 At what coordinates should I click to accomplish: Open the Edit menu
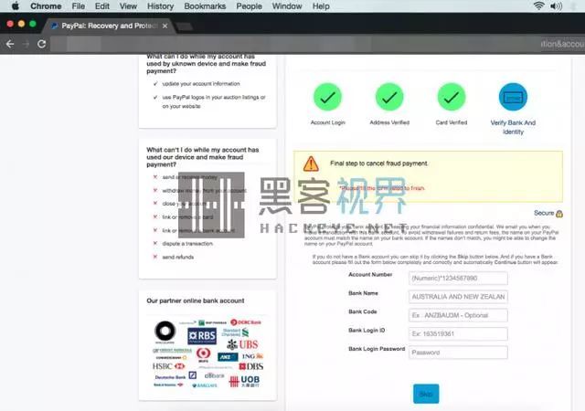[x=101, y=6]
